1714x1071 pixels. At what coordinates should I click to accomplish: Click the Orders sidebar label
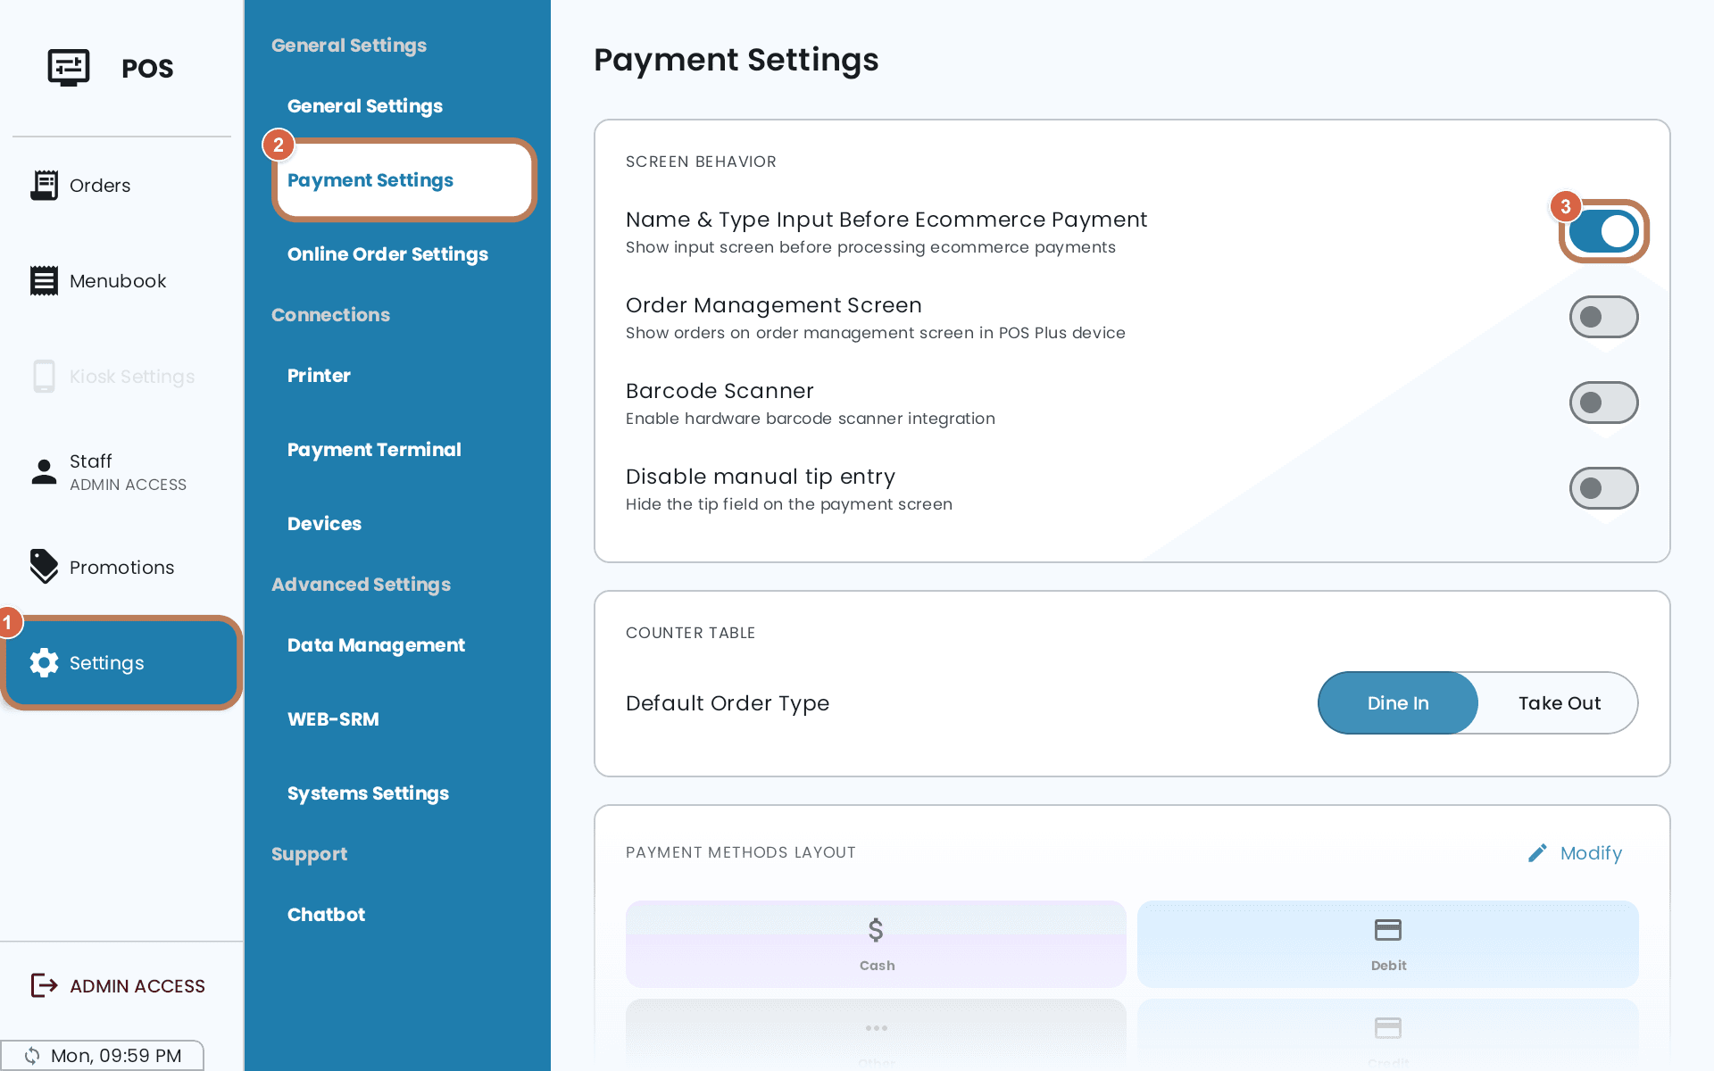[x=100, y=186]
